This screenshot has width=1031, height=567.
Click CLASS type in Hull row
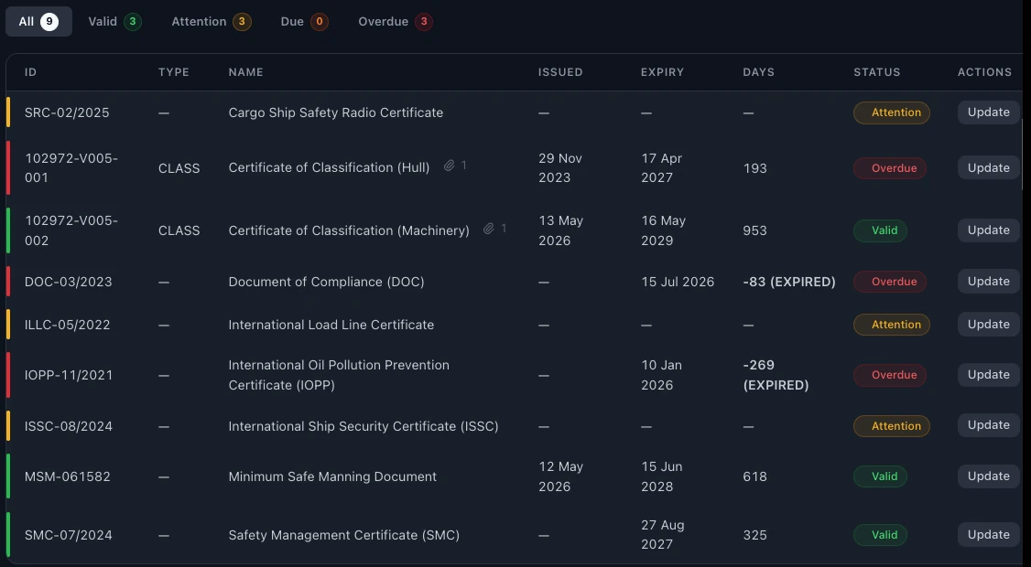pyautogui.click(x=179, y=168)
